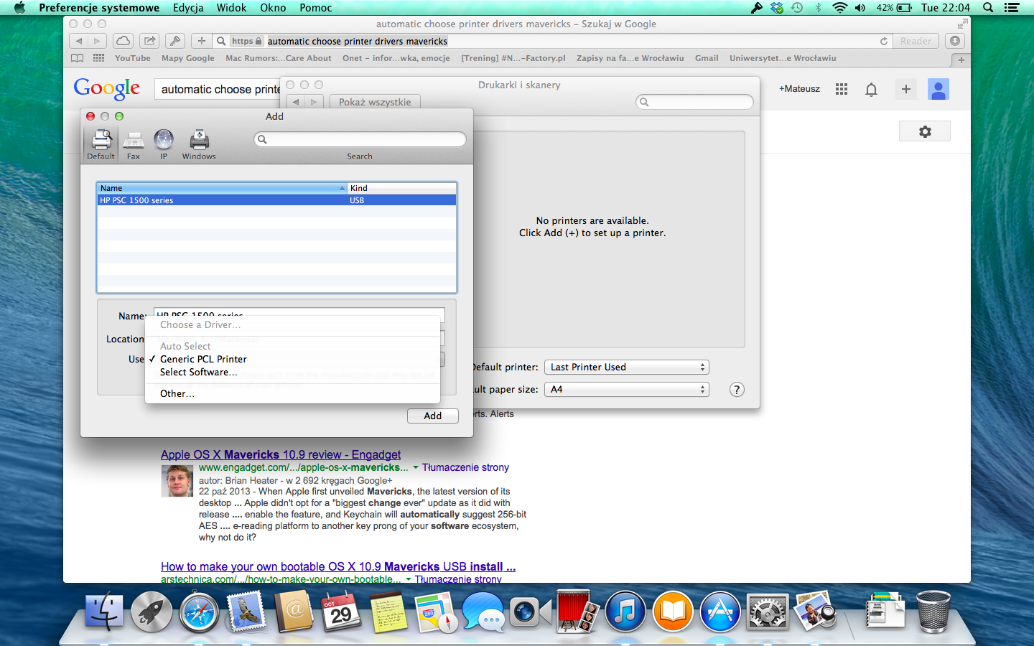View Google notifications bell

click(x=871, y=89)
